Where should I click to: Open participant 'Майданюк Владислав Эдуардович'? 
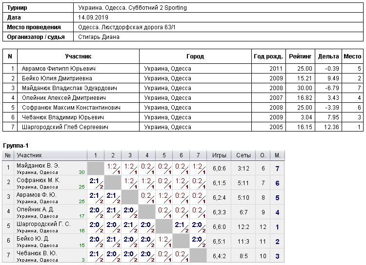[69, 88]
